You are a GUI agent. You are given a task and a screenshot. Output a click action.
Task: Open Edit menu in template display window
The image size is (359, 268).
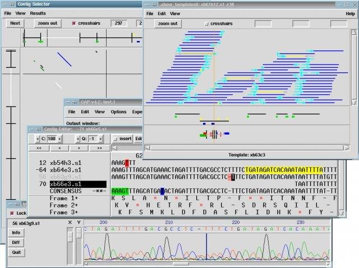click(162, 13)
